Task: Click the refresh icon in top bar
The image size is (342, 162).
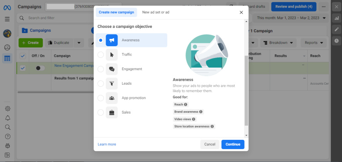Action: (231, 7)
